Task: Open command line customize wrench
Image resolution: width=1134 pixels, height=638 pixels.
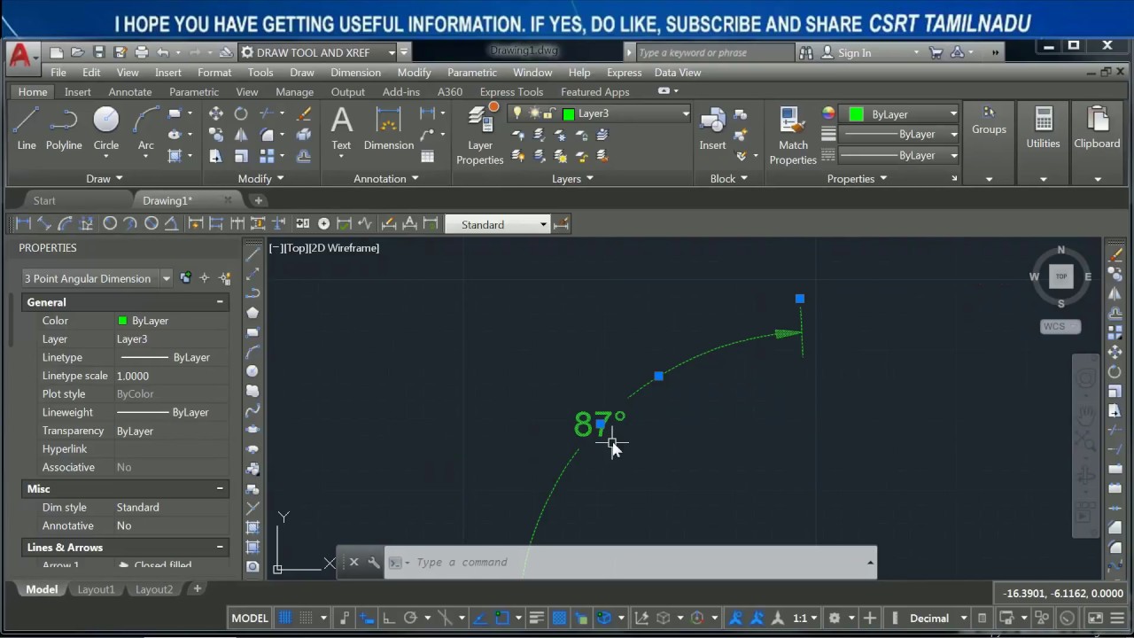Action: pos(374,563)
